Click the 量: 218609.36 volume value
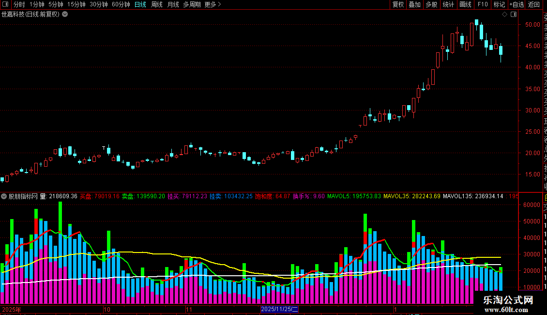Screen dimensions: 547x315 [x=59, y=196]
